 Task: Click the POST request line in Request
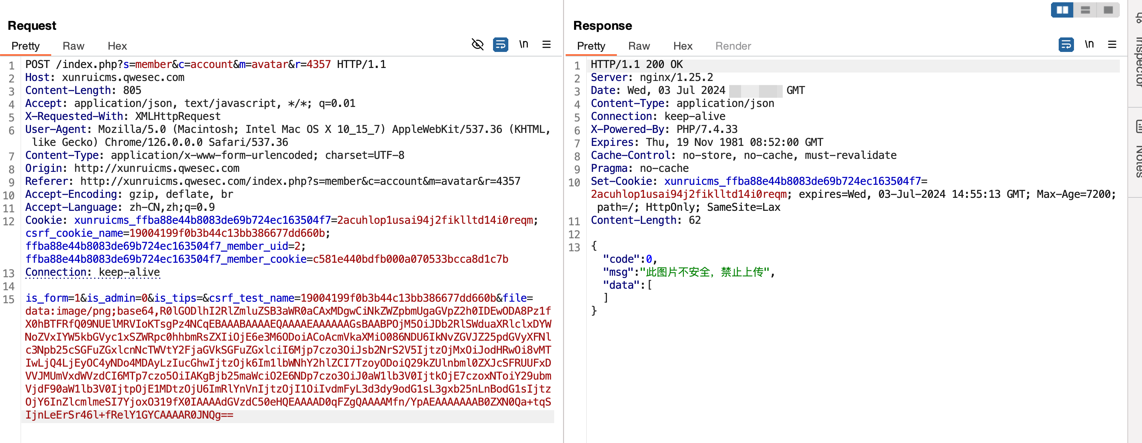pyautogui.click(x=206, y=65)
